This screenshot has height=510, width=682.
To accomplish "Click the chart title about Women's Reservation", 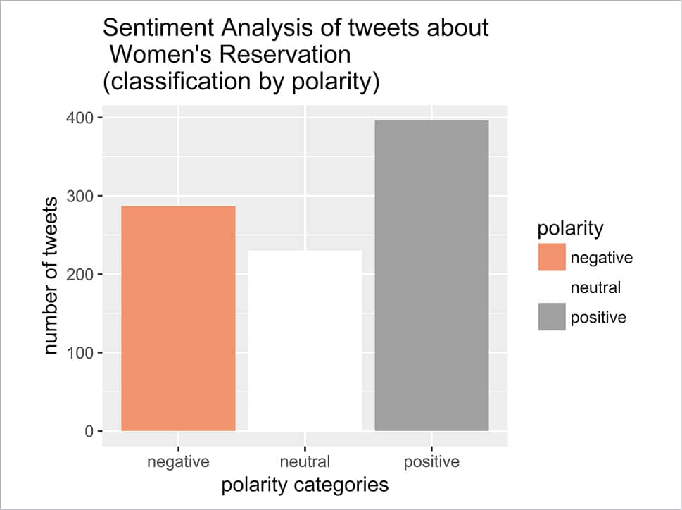I will (296, 56).
